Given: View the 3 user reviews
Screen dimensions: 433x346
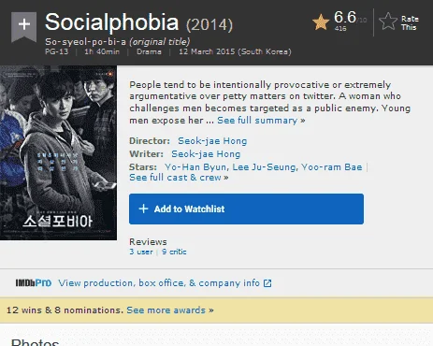Looking at the screenshot, I should point(141,252).
